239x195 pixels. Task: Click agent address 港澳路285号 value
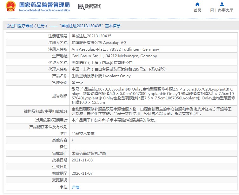119,69
